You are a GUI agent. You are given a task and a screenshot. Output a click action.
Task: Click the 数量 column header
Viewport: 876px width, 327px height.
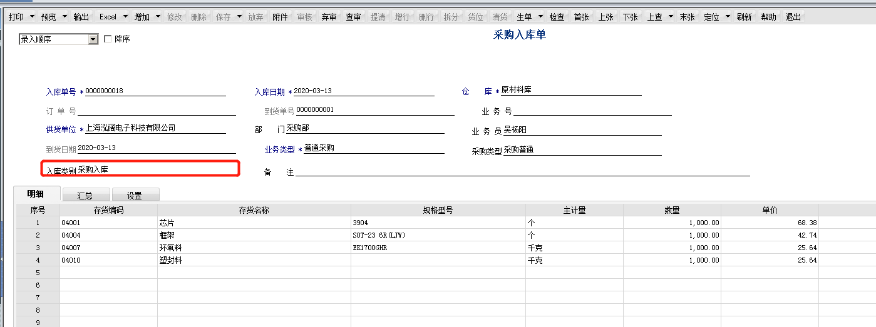[672, 210]
